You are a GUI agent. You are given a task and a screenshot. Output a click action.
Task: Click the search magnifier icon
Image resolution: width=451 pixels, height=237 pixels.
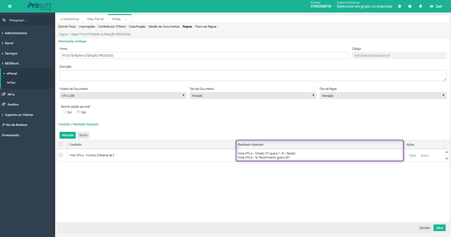click(x=4, y=20)
